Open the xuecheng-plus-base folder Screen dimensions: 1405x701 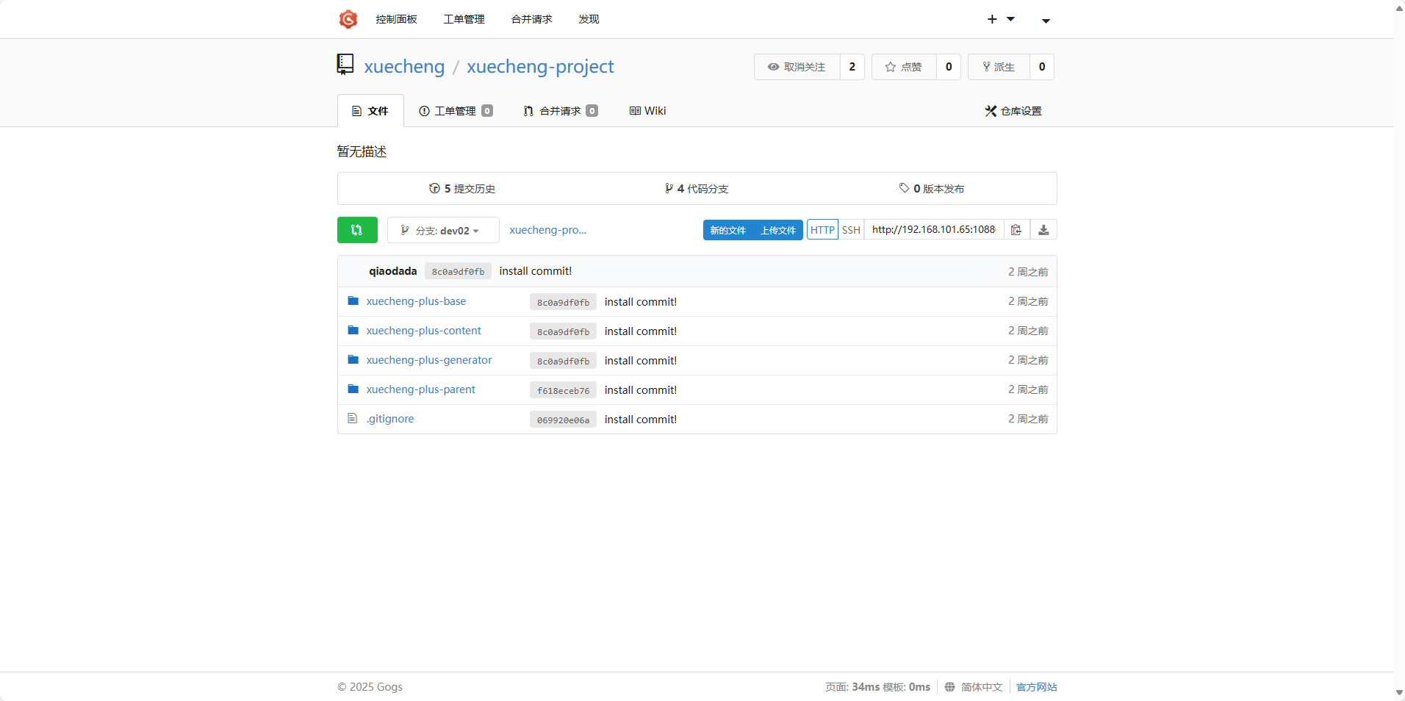tap(416, 301)
